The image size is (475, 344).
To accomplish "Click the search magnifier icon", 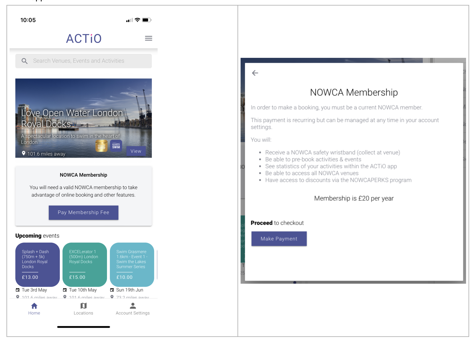I will [x=25, y=61].
